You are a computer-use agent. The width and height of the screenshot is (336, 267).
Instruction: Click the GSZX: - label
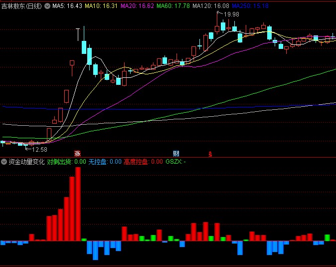pyautogui.click(x=175, y=162)
